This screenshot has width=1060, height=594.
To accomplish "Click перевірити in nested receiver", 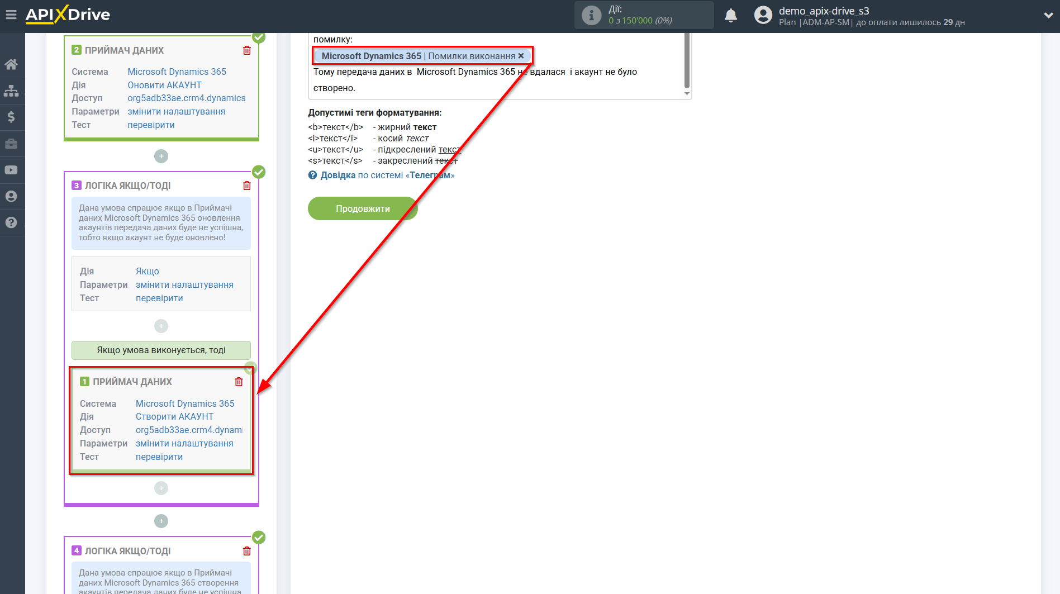I will (x=159, y=457).
